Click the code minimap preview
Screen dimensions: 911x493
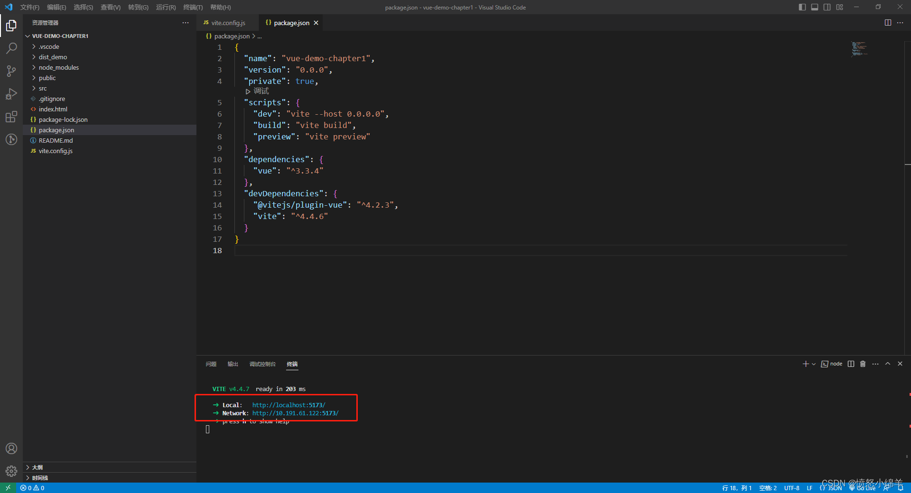pyautogui.click(x=859, y=49)
